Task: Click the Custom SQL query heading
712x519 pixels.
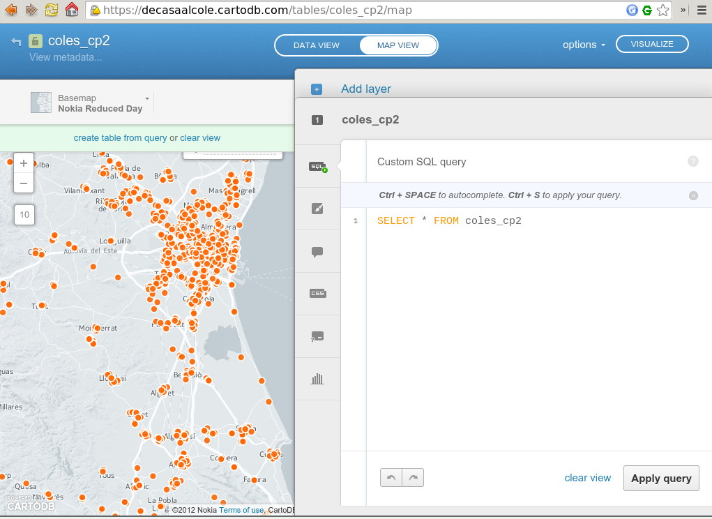Action: click(422, 162)
